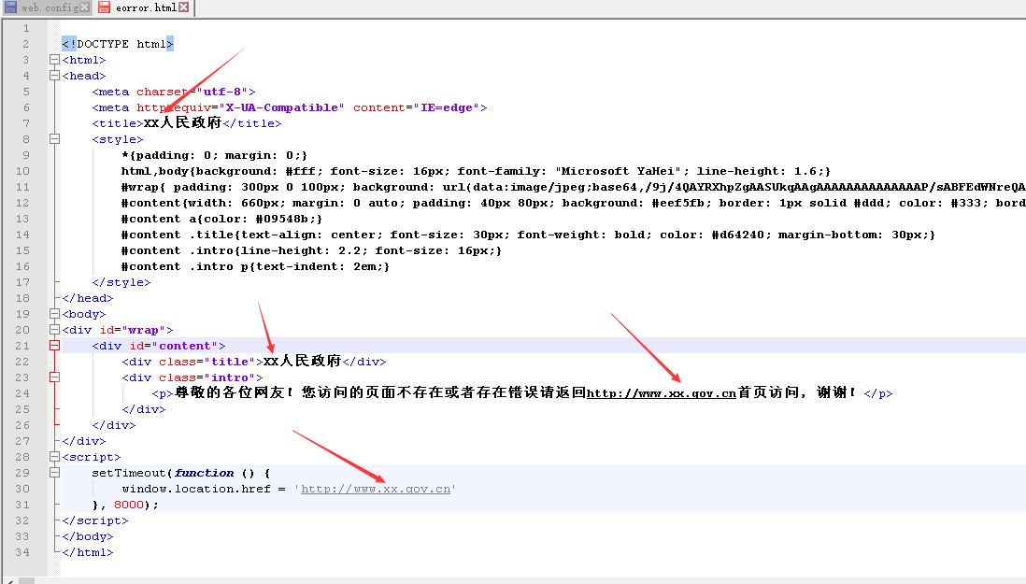
Task: Close the eorror.html tab
Action: point(183,7)
